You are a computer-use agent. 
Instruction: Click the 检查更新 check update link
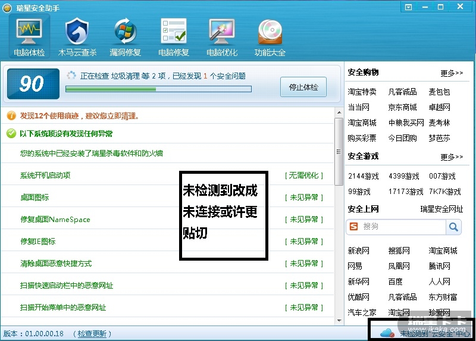tap(92, 334)
